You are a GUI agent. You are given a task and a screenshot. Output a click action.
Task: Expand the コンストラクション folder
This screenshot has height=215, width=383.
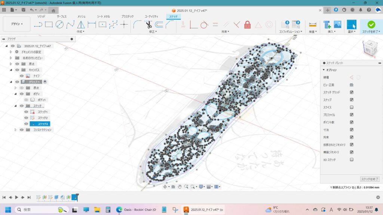[x=15, y=130]
